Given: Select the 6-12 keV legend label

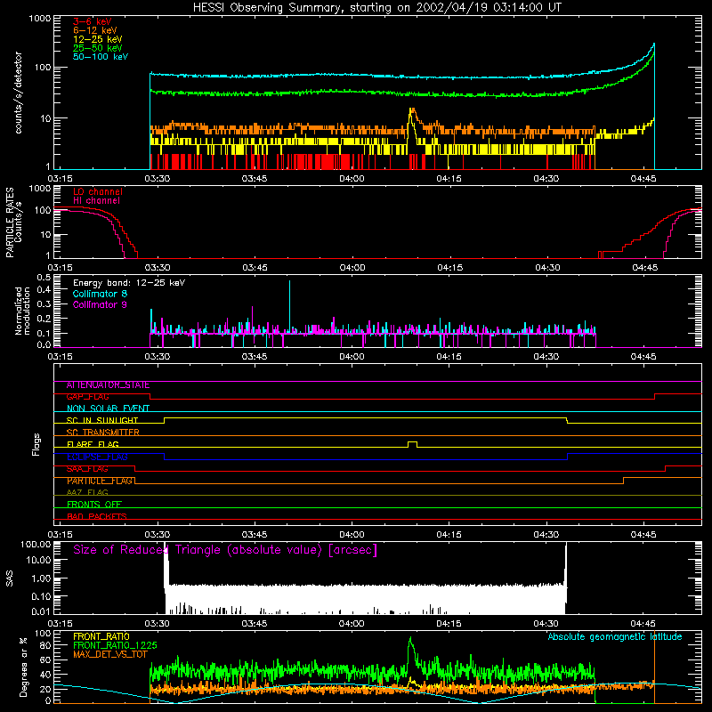Looking at the screenshot, I should click(95, 30).
